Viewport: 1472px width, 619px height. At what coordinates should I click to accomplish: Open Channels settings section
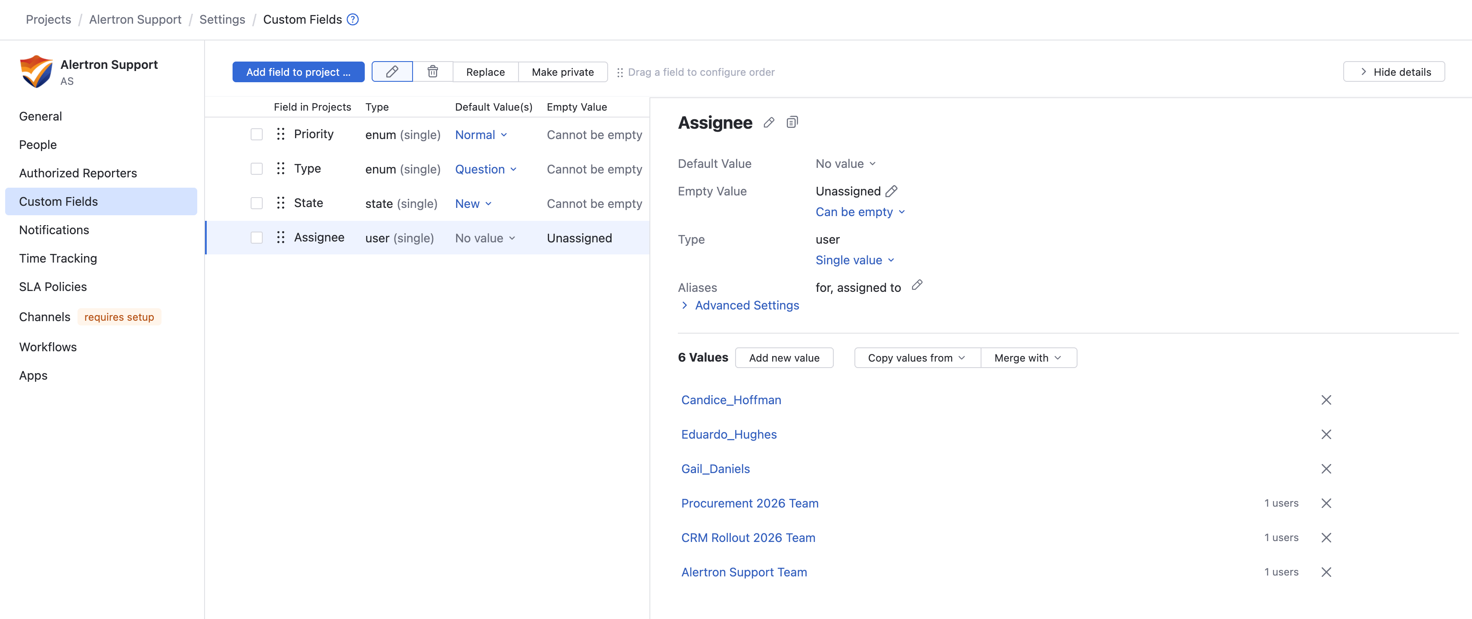[44, 318]
